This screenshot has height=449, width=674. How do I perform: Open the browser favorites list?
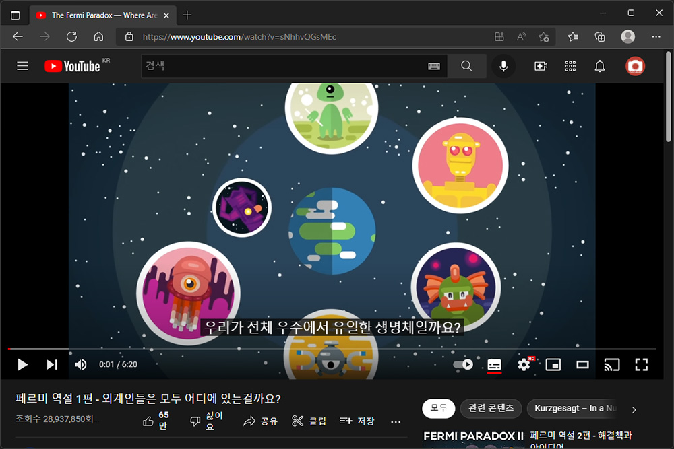(572, 37)
